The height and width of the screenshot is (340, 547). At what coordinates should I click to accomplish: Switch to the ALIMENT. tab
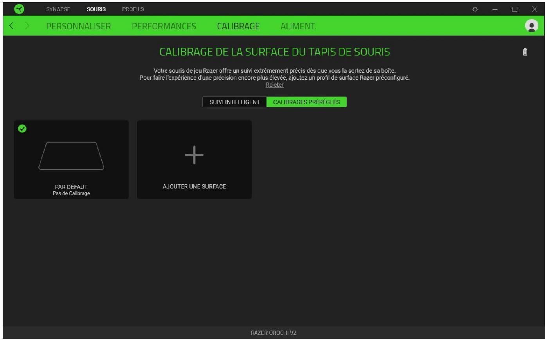point(299,26)
